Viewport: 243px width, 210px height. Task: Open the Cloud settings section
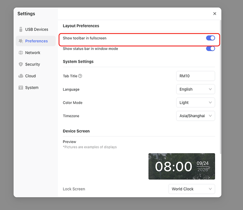click(36, 76)
